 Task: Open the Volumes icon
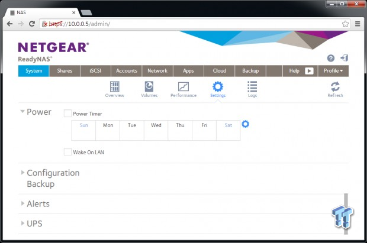(149, 87)
